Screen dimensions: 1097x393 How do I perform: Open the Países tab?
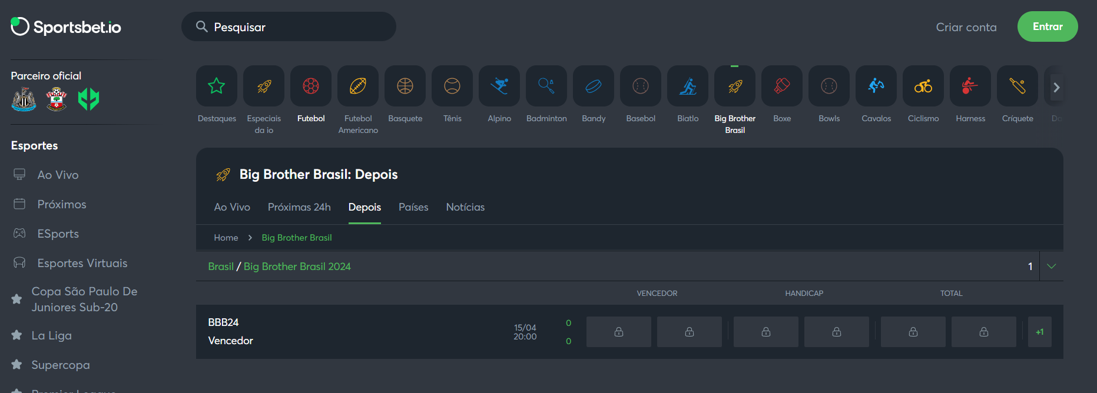click(413, 207)
